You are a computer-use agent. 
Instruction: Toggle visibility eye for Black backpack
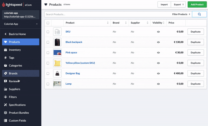158,42
